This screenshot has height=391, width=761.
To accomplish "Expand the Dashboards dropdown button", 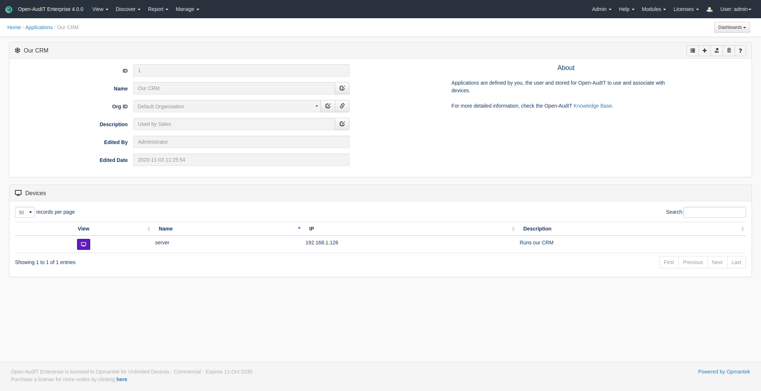I will coord(732,27).
